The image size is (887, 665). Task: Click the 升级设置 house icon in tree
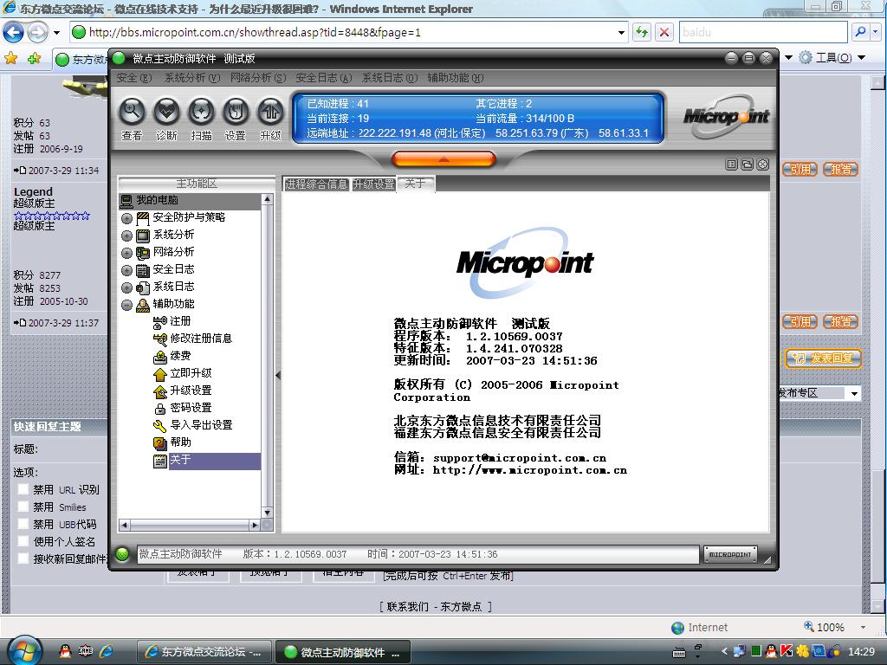click(160, 391)
